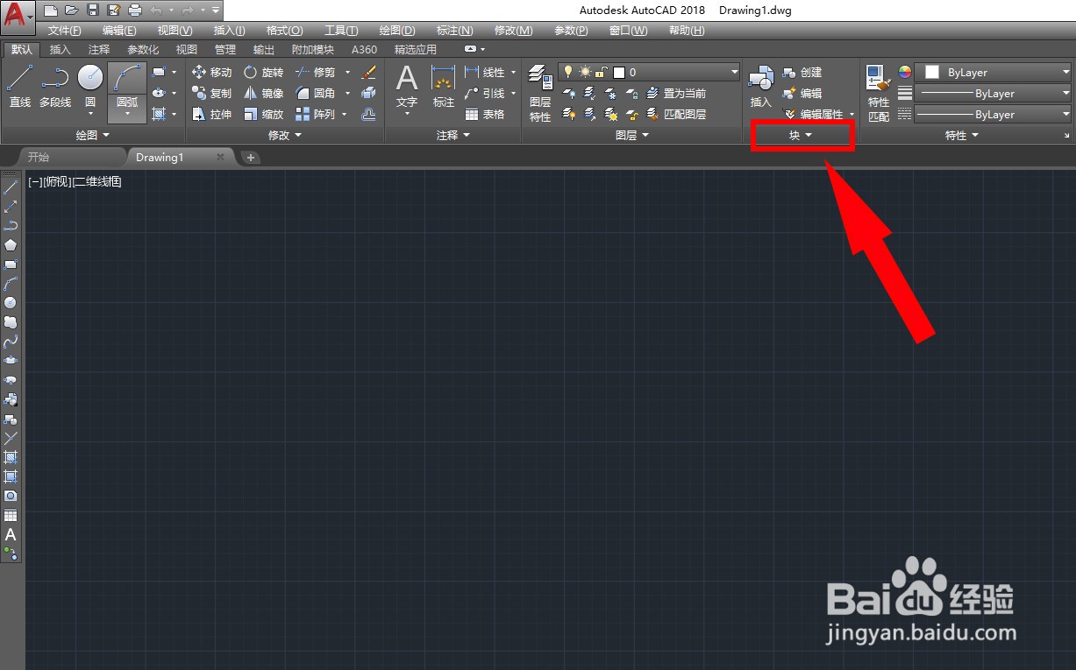Click the new drawing plus tab button
This screenshot has height=670, width=1076.
coord(250,158)
